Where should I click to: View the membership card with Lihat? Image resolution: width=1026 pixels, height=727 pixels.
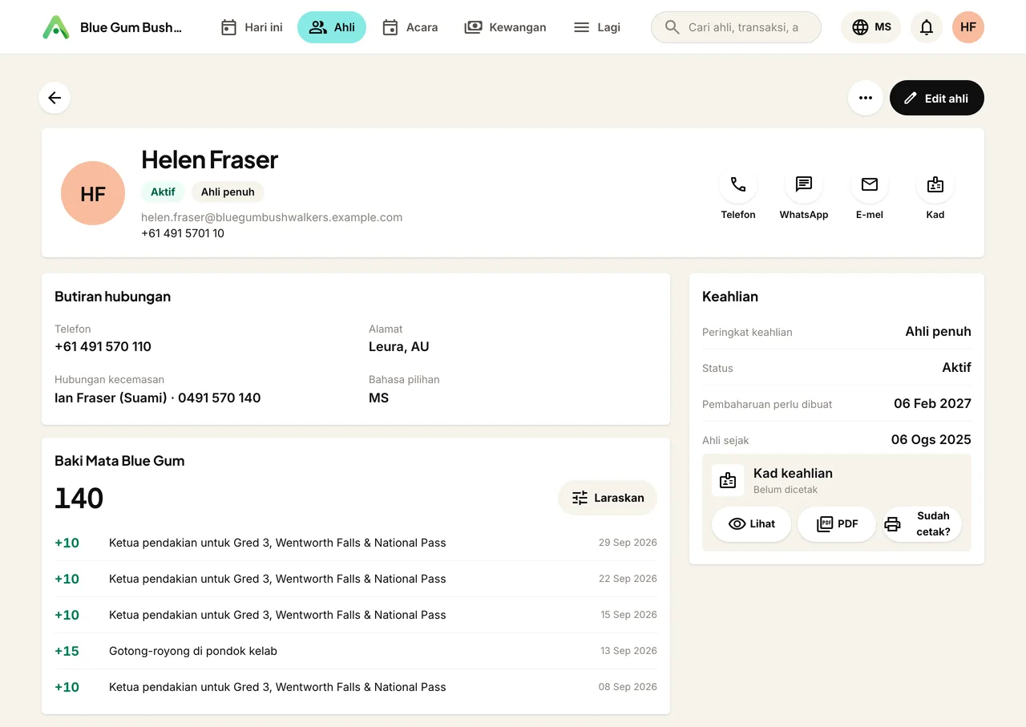pyautogui.click(x=751, y=524)
